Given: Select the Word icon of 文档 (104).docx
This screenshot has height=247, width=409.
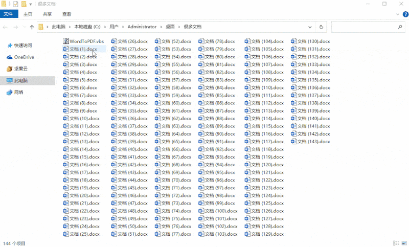Looking at the screenshot, I should point(247,41).
